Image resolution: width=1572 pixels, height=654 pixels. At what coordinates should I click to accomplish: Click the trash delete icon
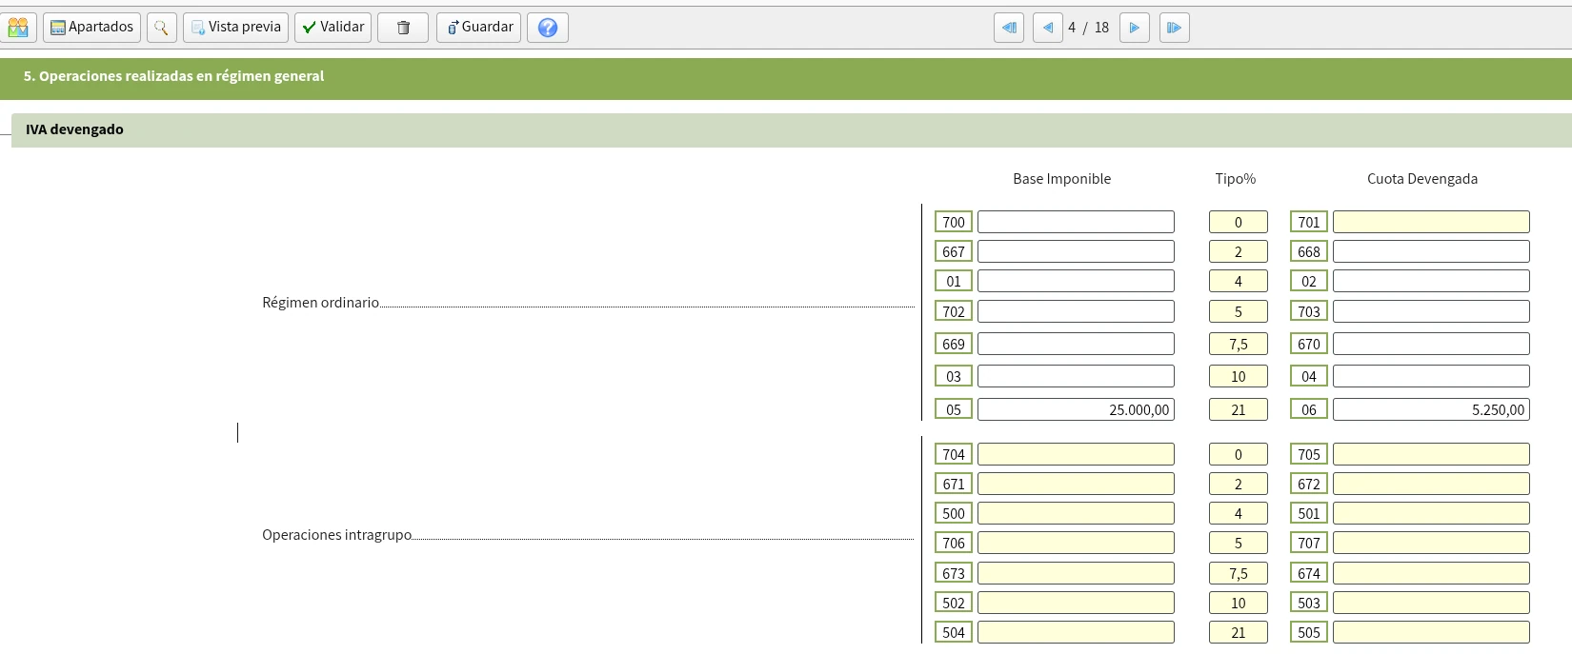403,28
